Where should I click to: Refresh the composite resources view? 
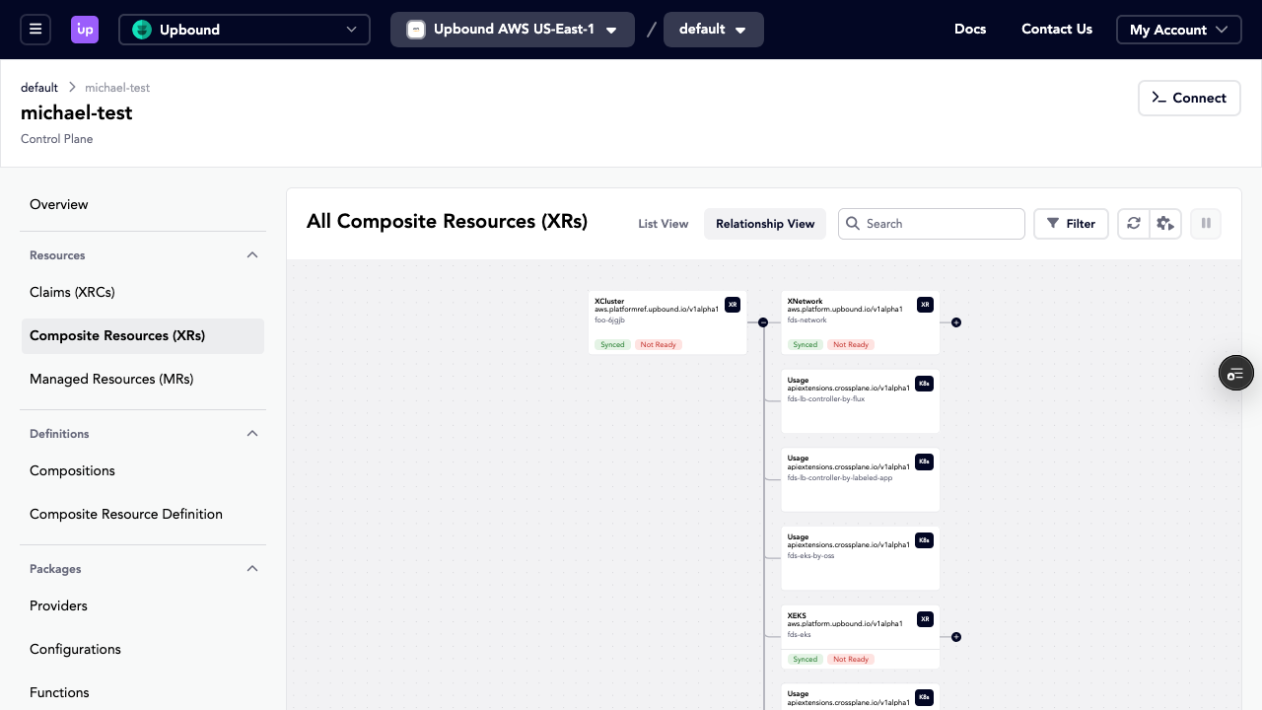coord(1134,224)
